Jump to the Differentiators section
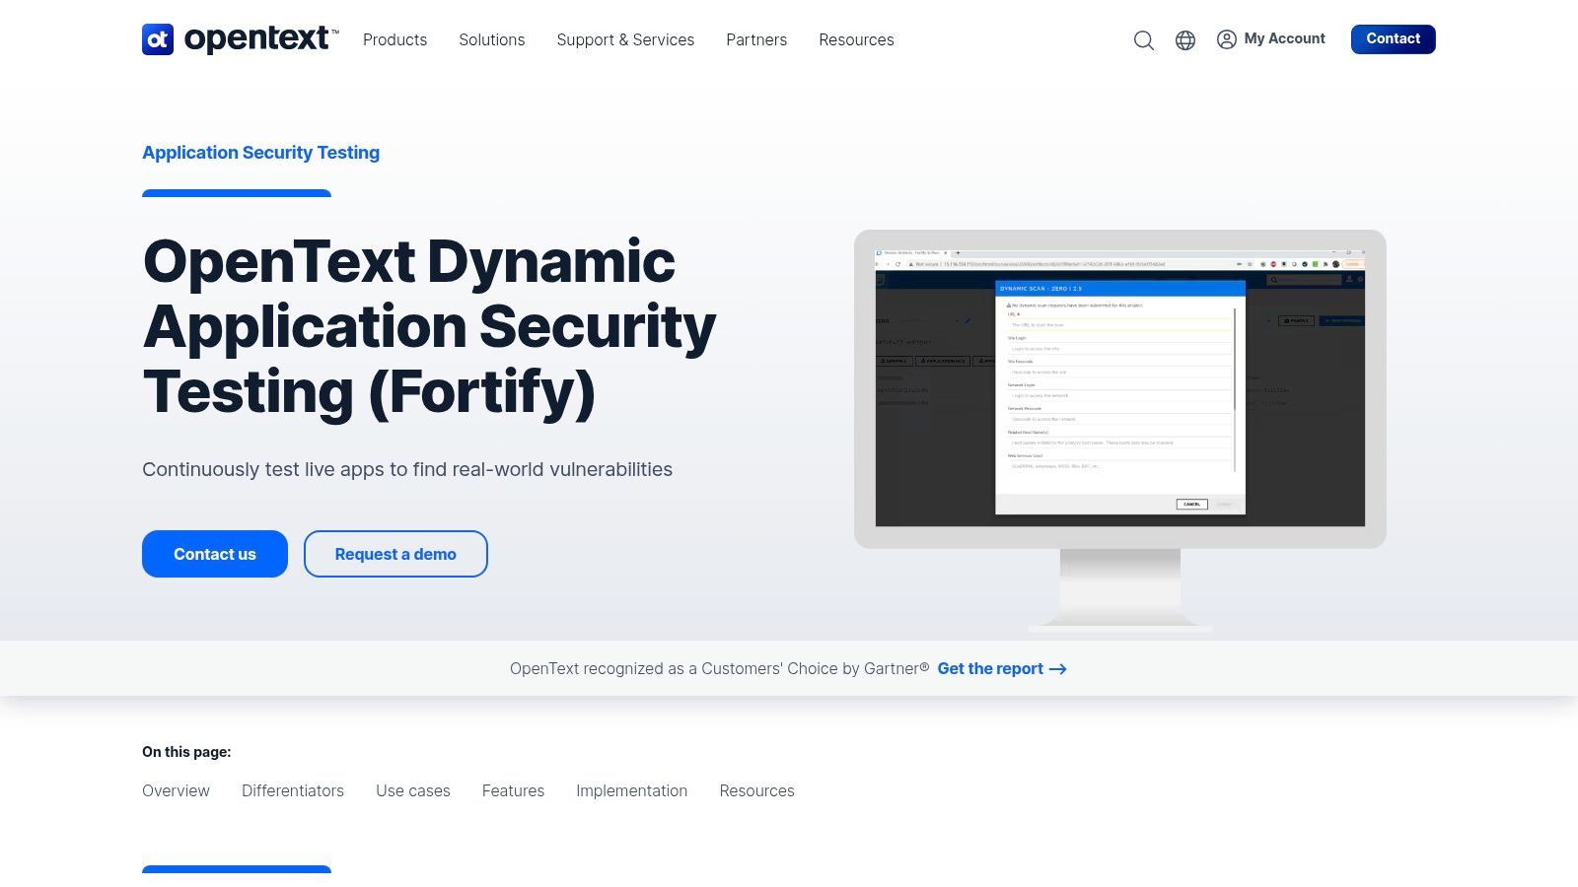 point(293,790)
